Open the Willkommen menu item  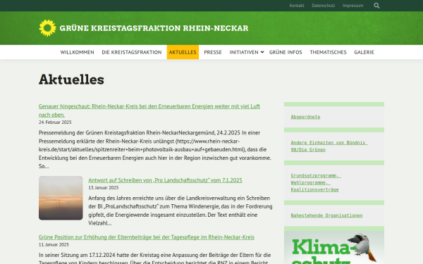click(77, 52)
